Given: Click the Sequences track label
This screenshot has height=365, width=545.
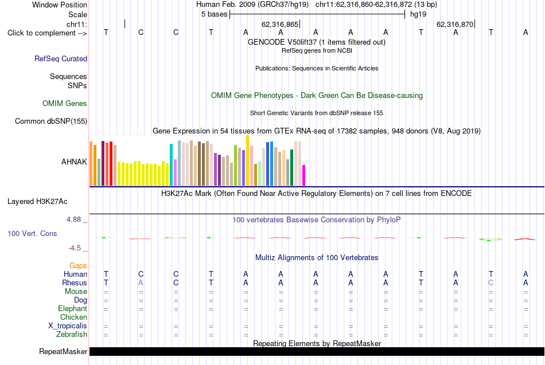Looking at the screenshot, I should click(68, 76).
